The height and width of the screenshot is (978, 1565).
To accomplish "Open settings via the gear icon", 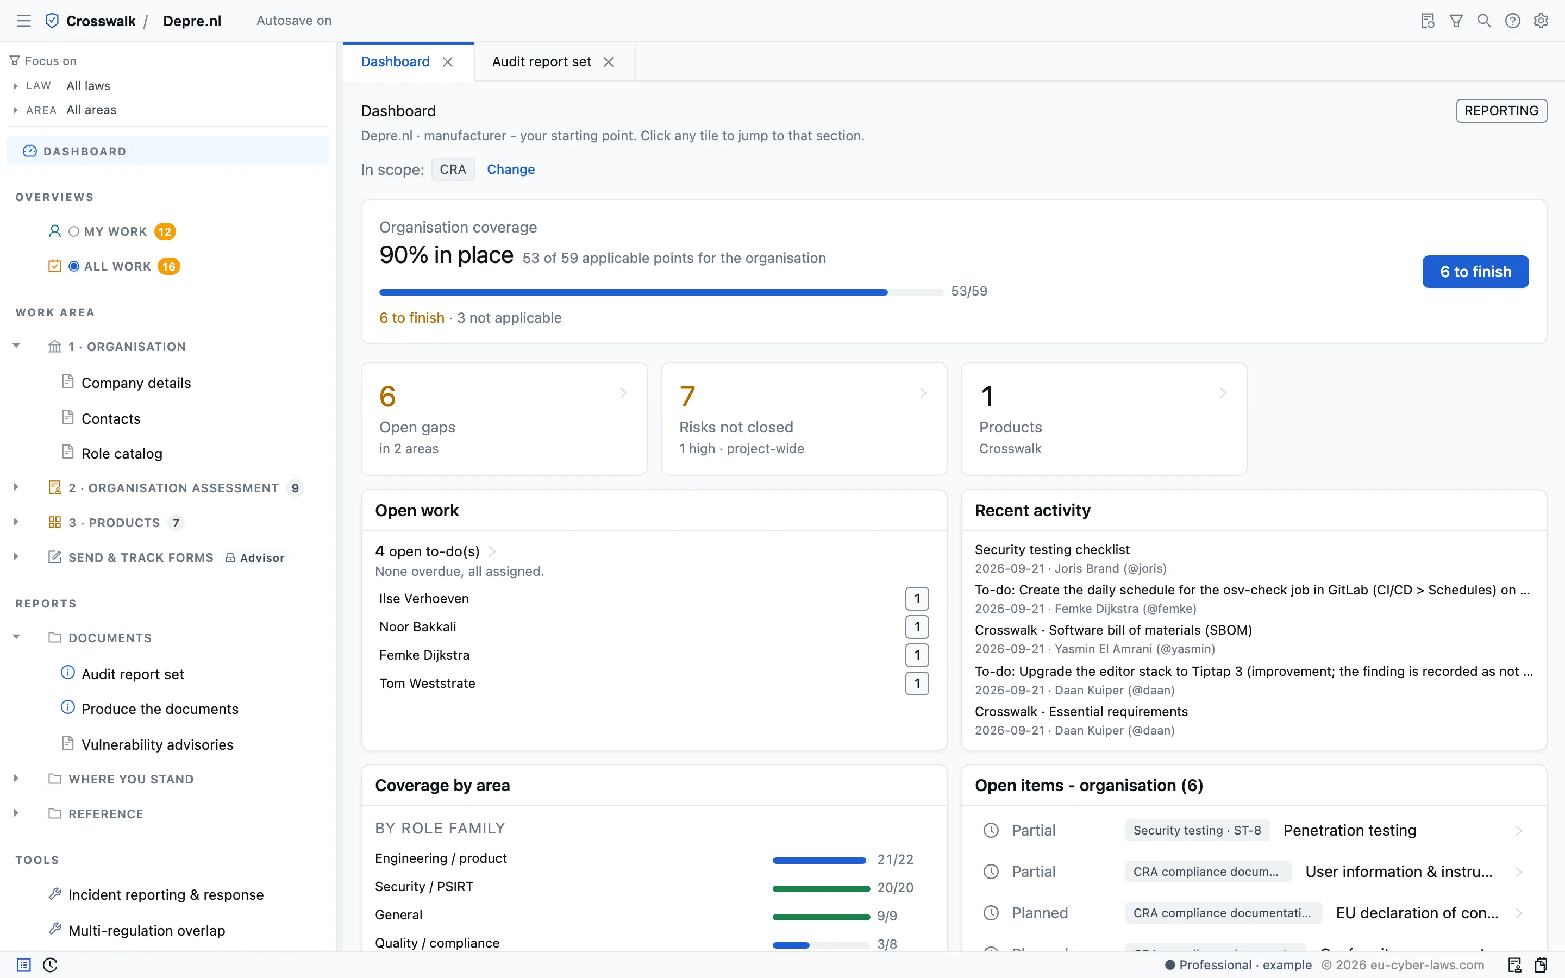I will click(x=1541, y=21).
